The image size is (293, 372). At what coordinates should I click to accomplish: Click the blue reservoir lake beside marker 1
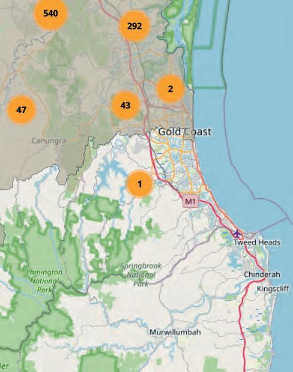pos(111,170)
